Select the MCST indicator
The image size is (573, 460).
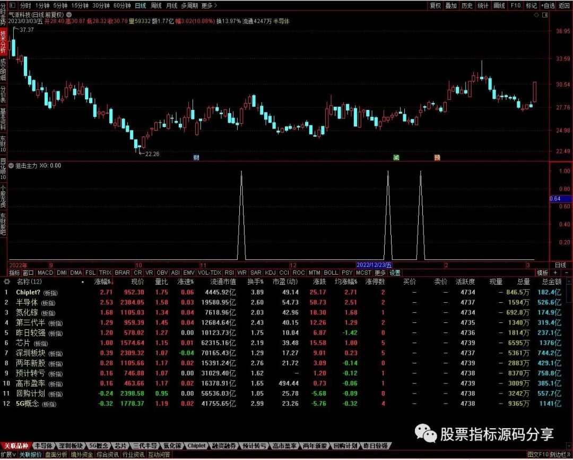[x=363, y=272]
